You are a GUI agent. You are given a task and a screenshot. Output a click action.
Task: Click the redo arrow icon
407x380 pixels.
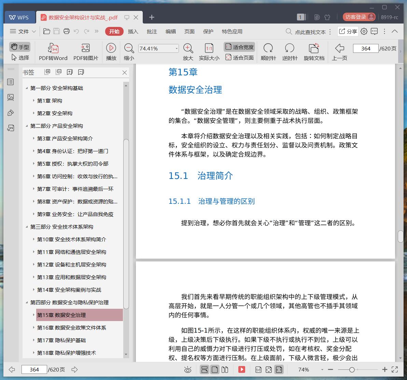86,31
